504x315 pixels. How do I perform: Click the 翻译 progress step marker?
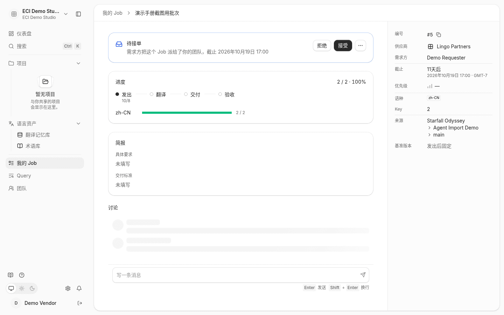coord(152,94)
